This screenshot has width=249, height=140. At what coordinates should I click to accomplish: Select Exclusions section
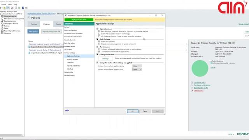pos(70,63)
